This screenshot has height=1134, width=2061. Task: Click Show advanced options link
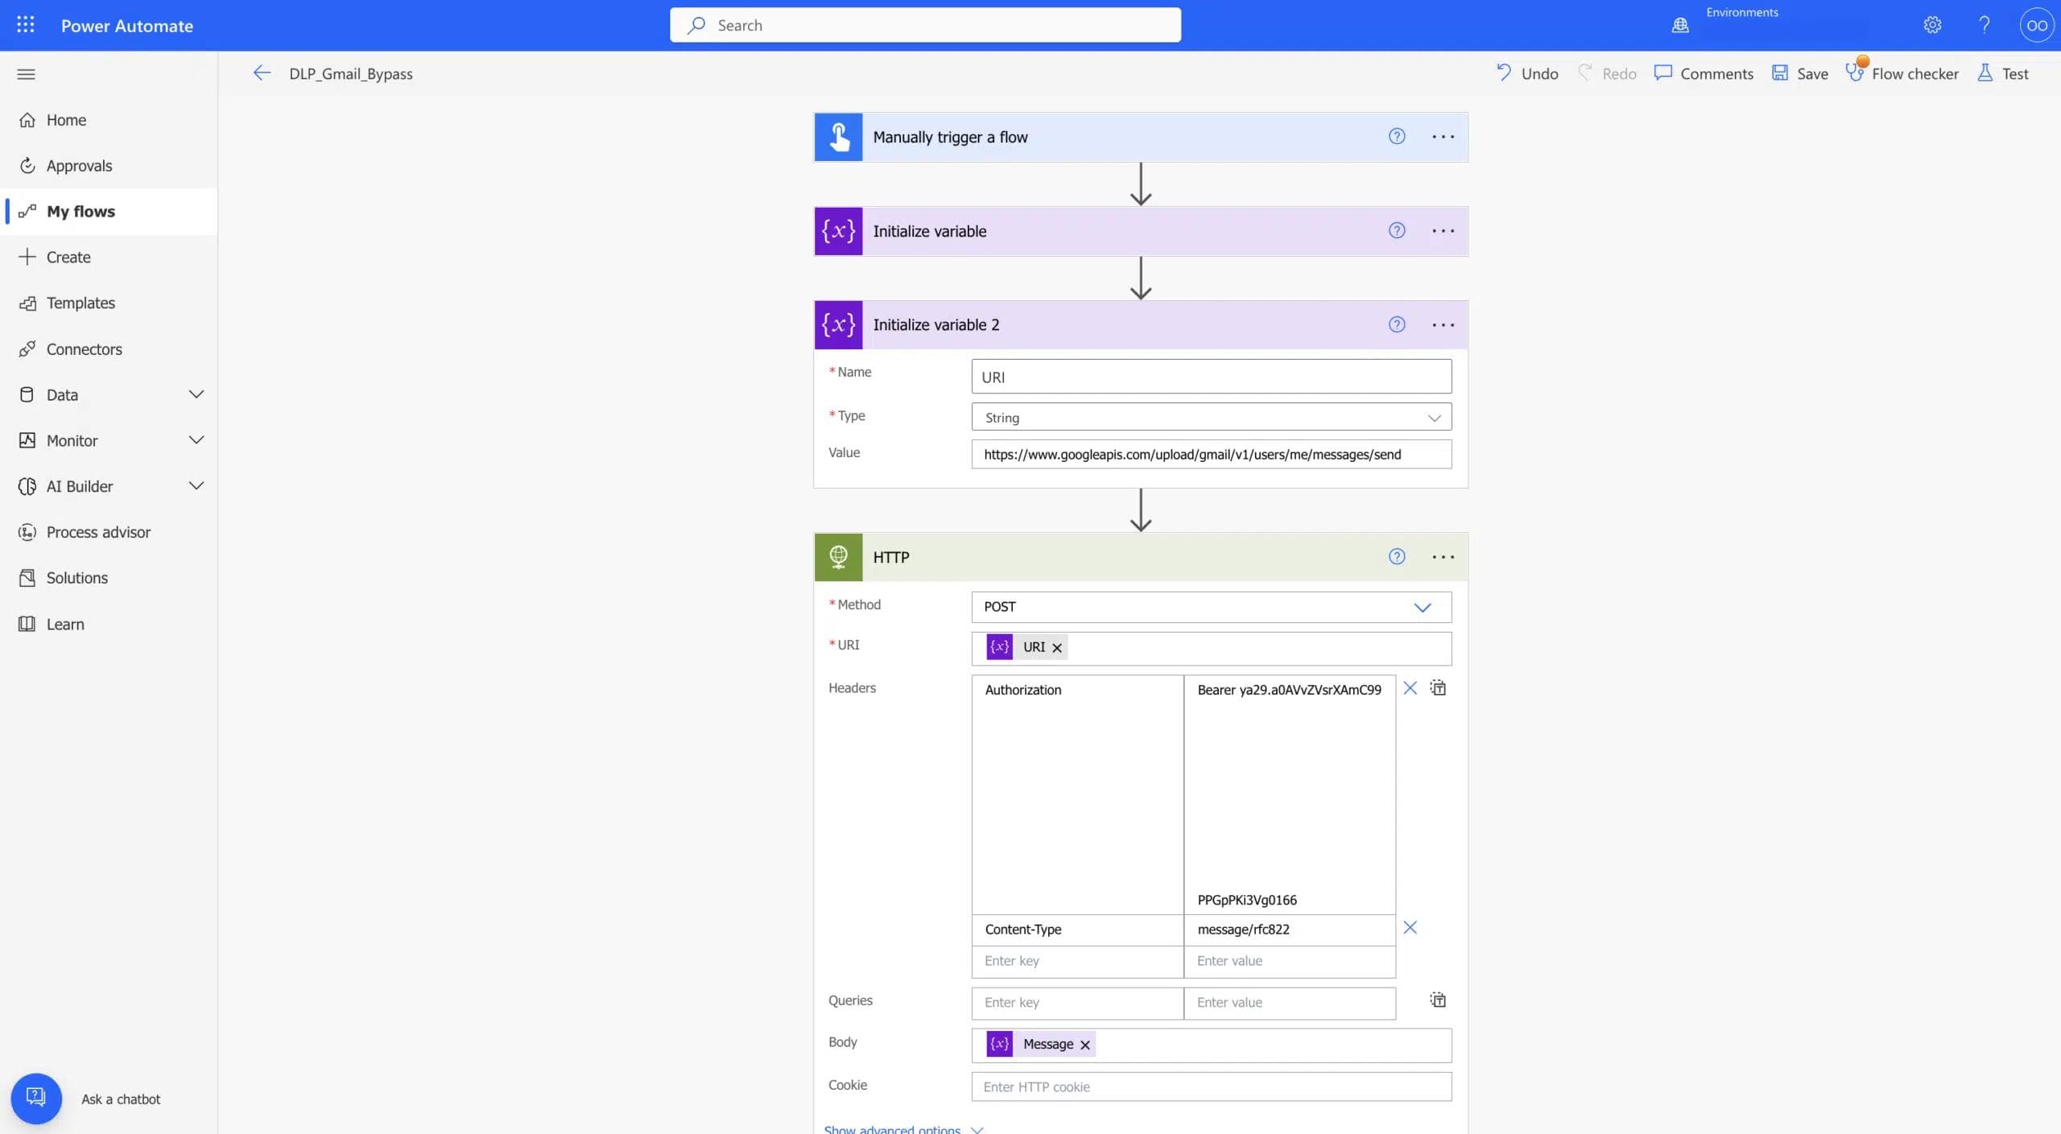[892, 1128]
